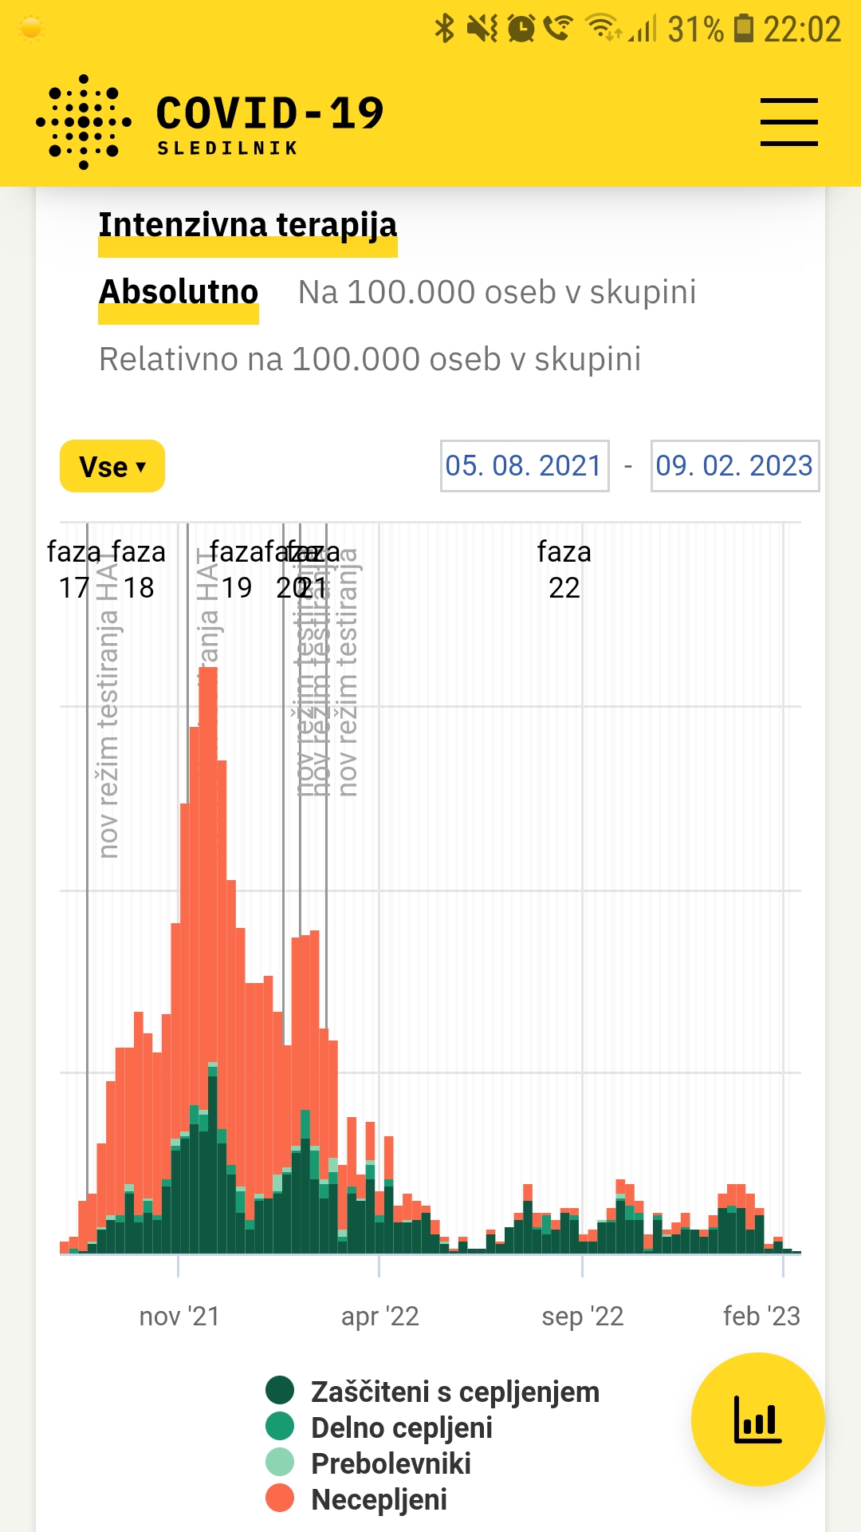Tap the battery status icon

click(x=743, y=29)
